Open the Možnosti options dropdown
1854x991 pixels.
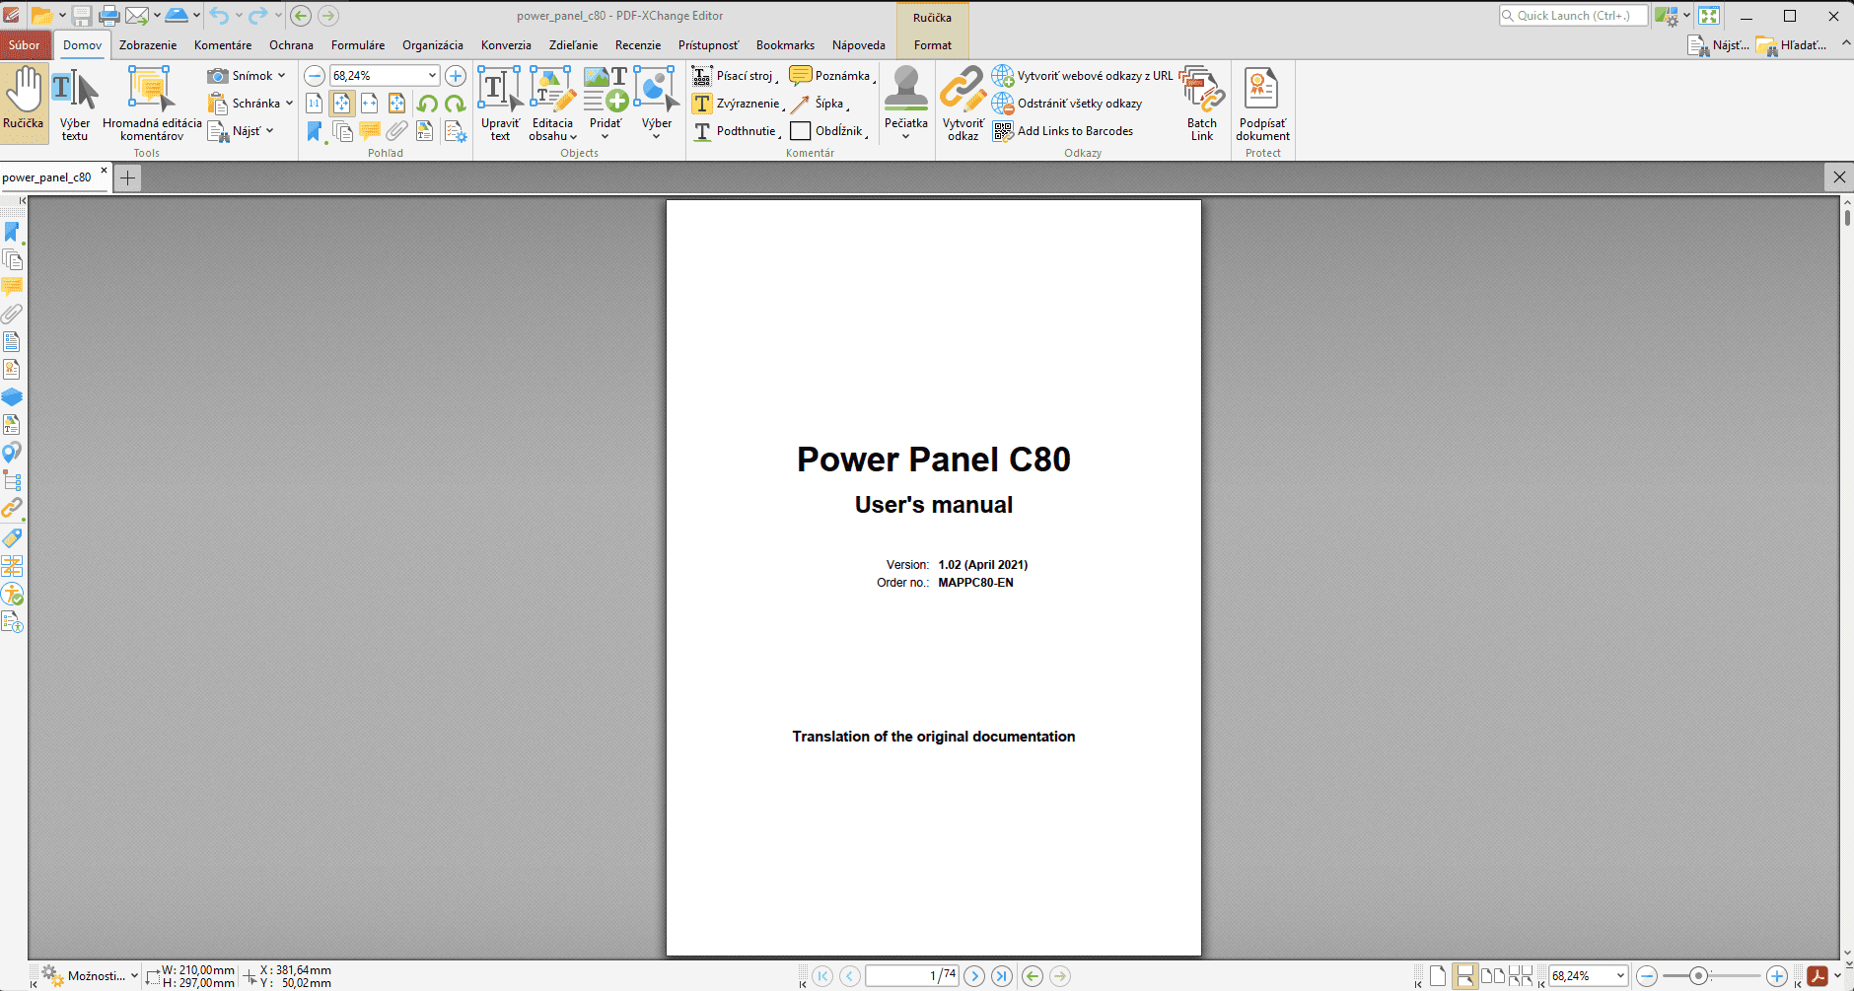pyautogui.click(x=96, y=976)
